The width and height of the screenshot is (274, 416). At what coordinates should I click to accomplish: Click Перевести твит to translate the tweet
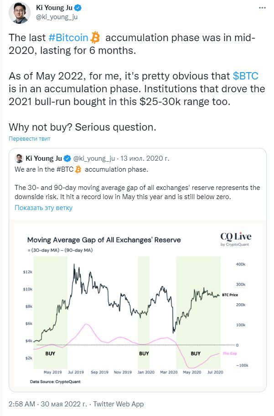click(30, 138)
